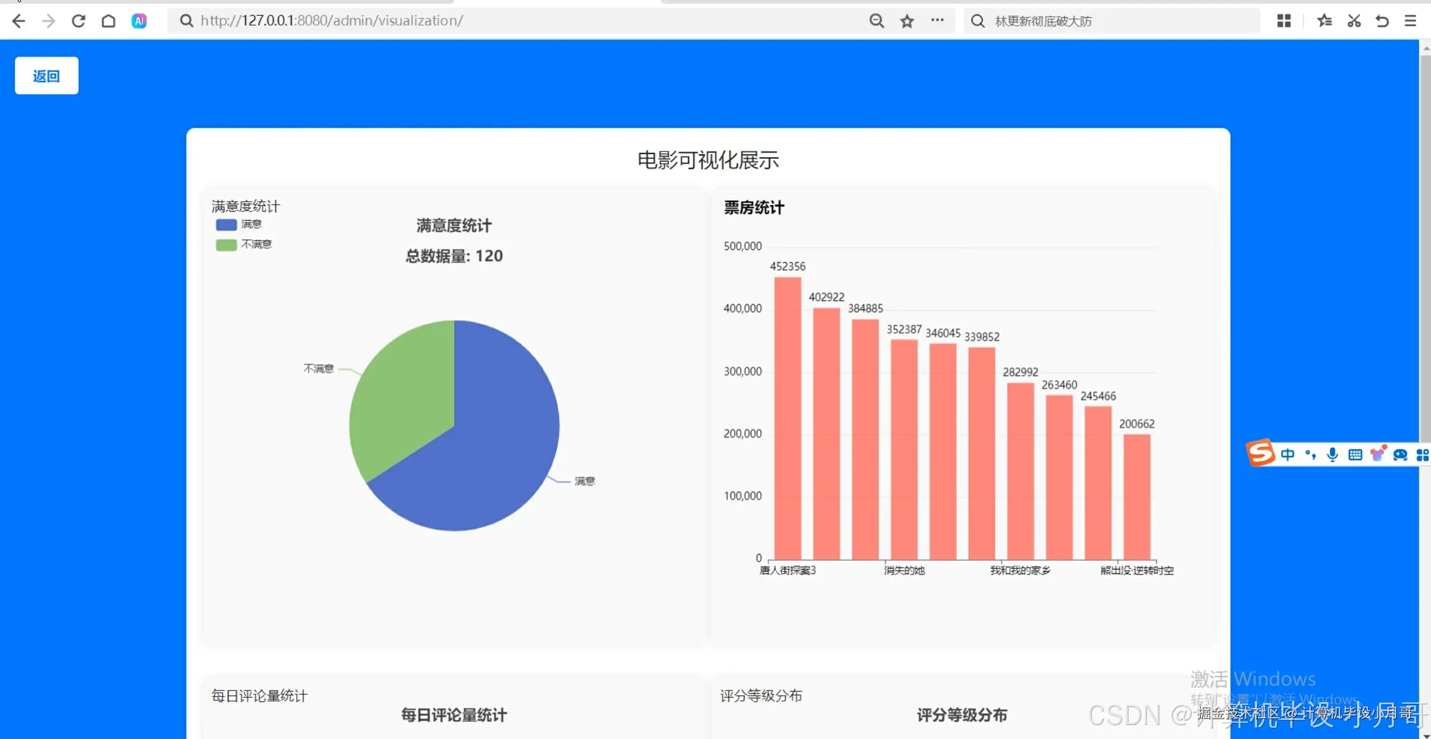This screenshot has width=1431, height=739.
Task: Switch Sogou 中 to English mode
Action: click(1287, 454)
